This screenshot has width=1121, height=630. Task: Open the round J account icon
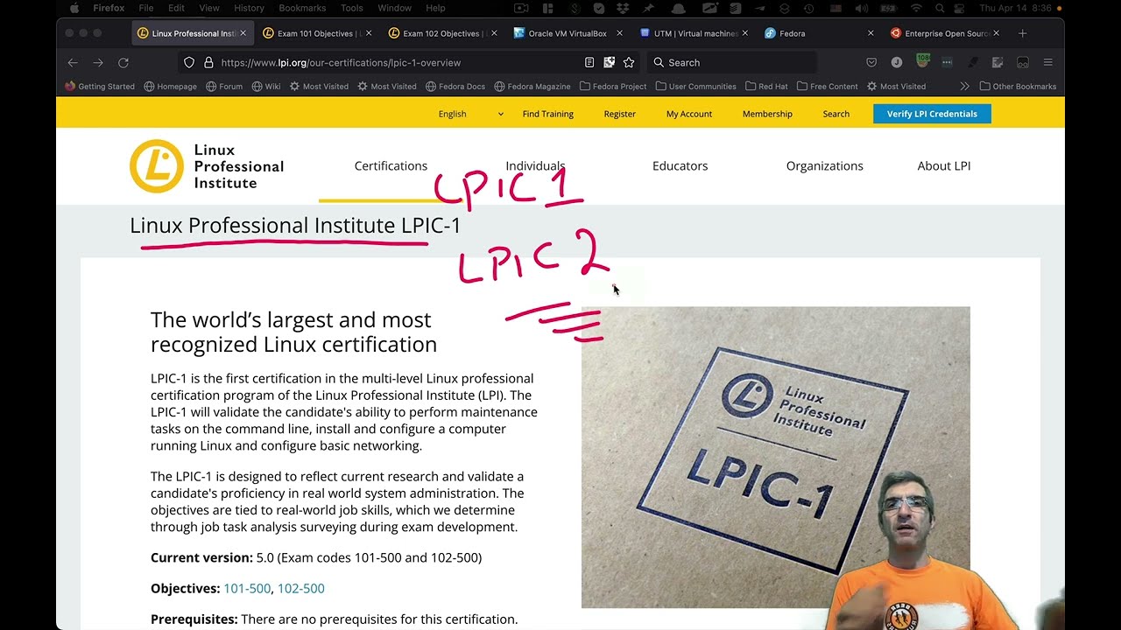897,63
